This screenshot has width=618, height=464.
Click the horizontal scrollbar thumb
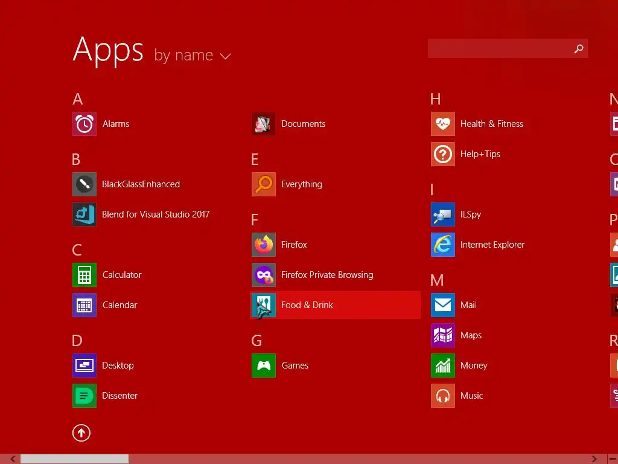(x=74, y=459)
